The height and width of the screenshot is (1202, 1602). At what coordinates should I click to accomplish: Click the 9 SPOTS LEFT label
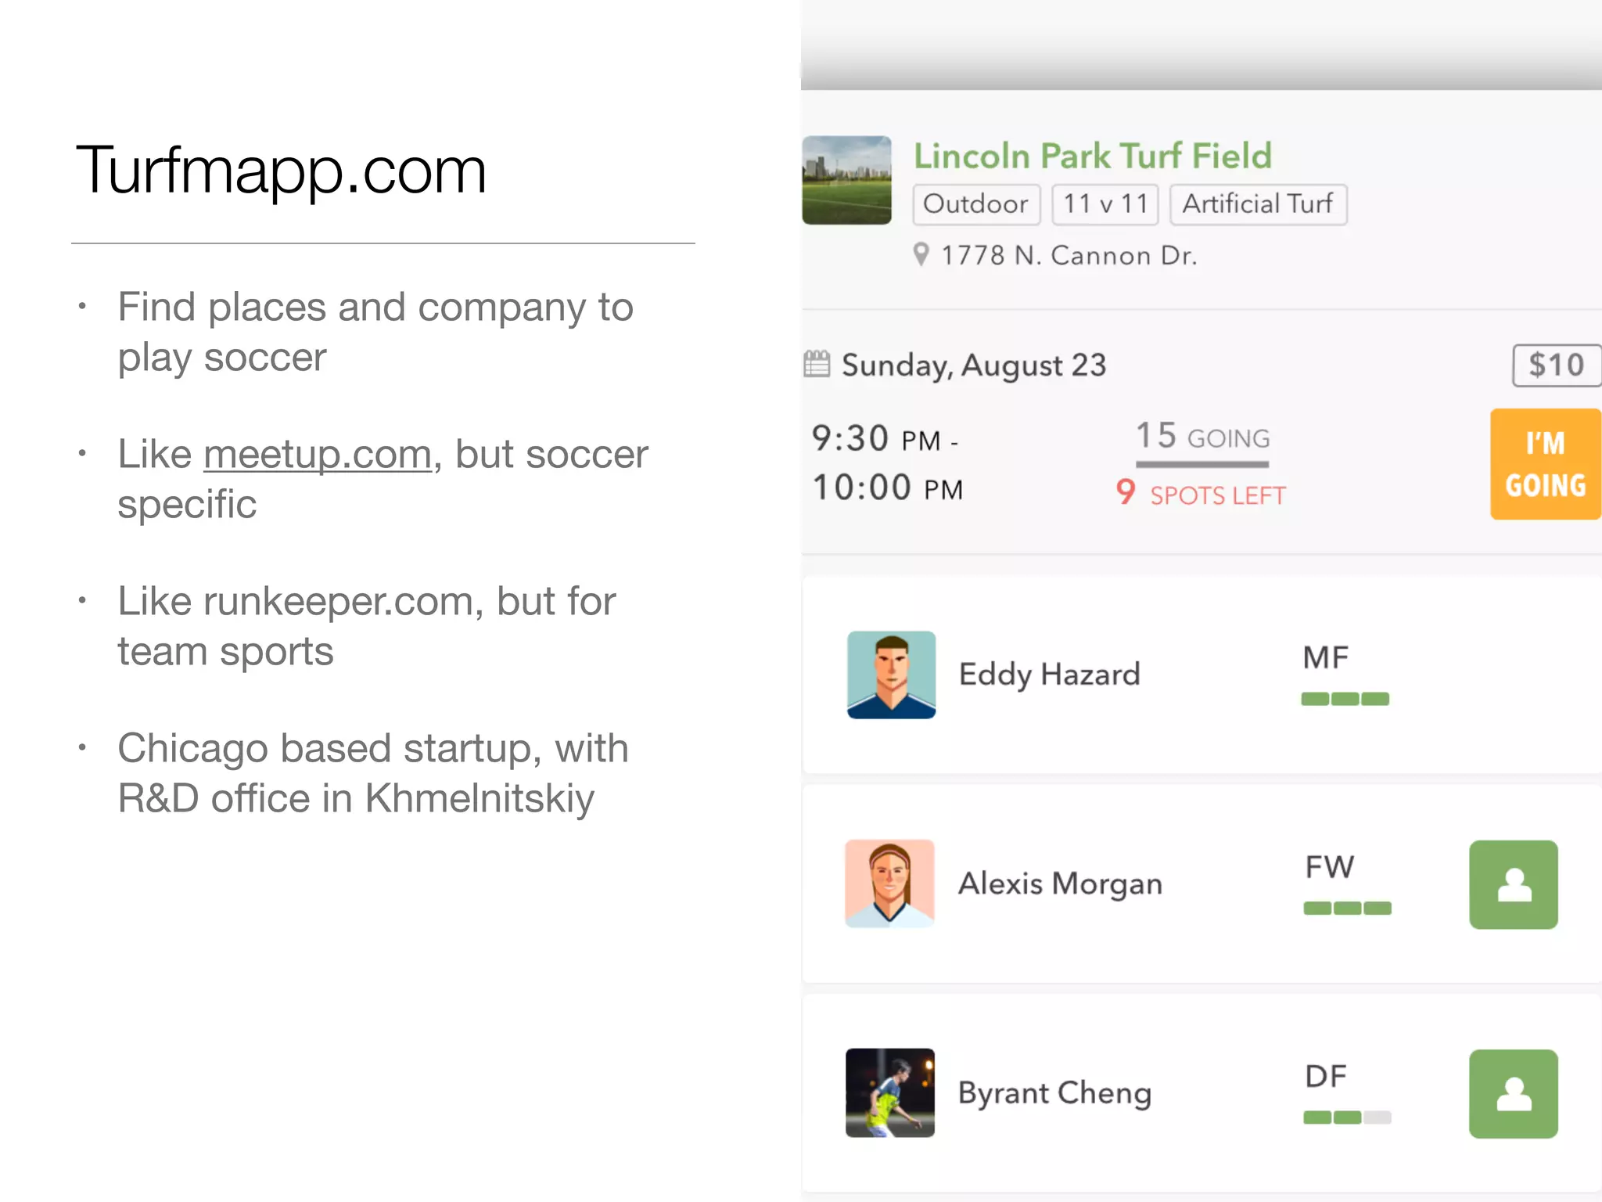(x=1201, y=494)
